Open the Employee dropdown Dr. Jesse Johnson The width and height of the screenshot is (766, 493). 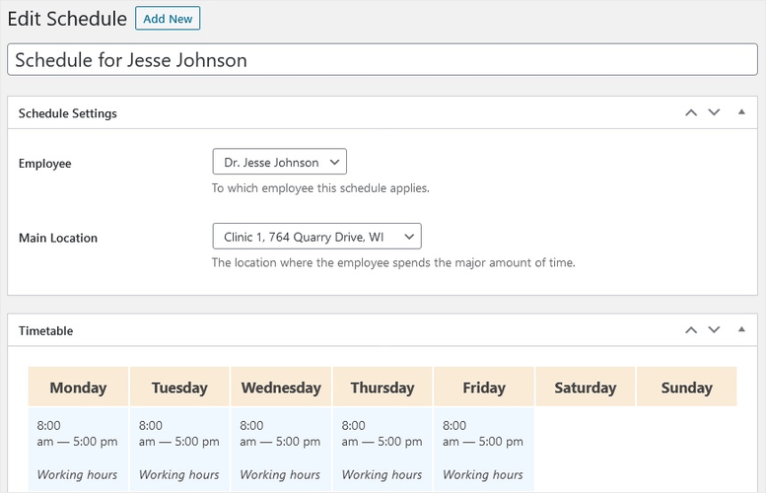pos(279,162)
